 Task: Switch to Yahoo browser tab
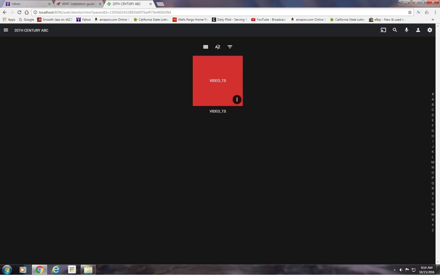click(27, 4)
